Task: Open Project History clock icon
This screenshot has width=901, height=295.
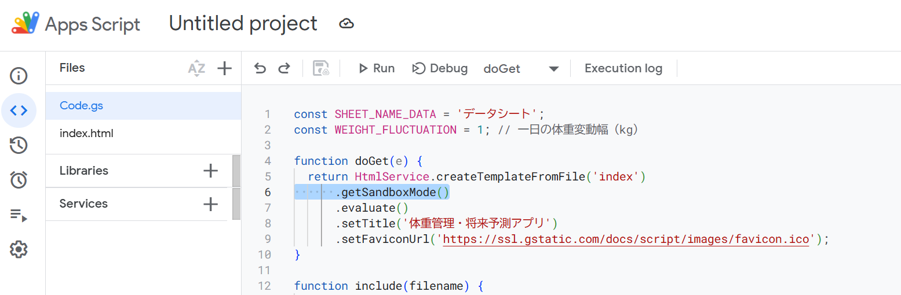Action: [x=19, y=145]
